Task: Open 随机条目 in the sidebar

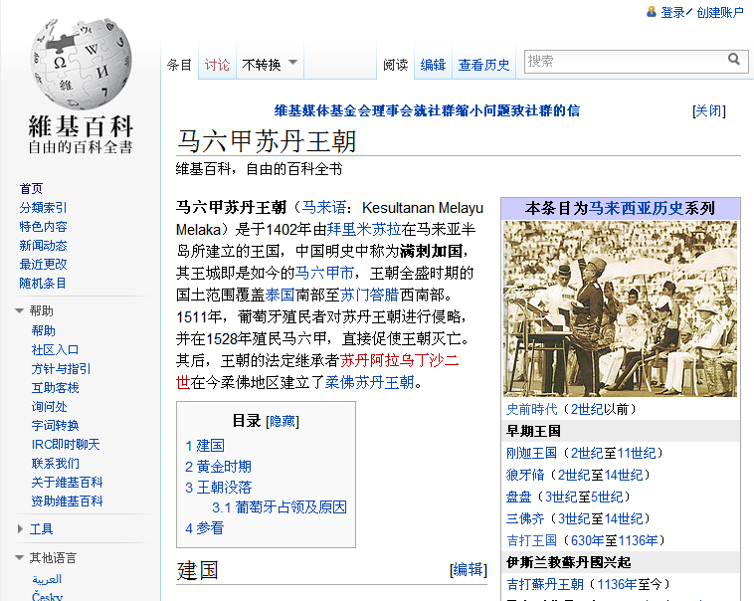Action: 43,284
